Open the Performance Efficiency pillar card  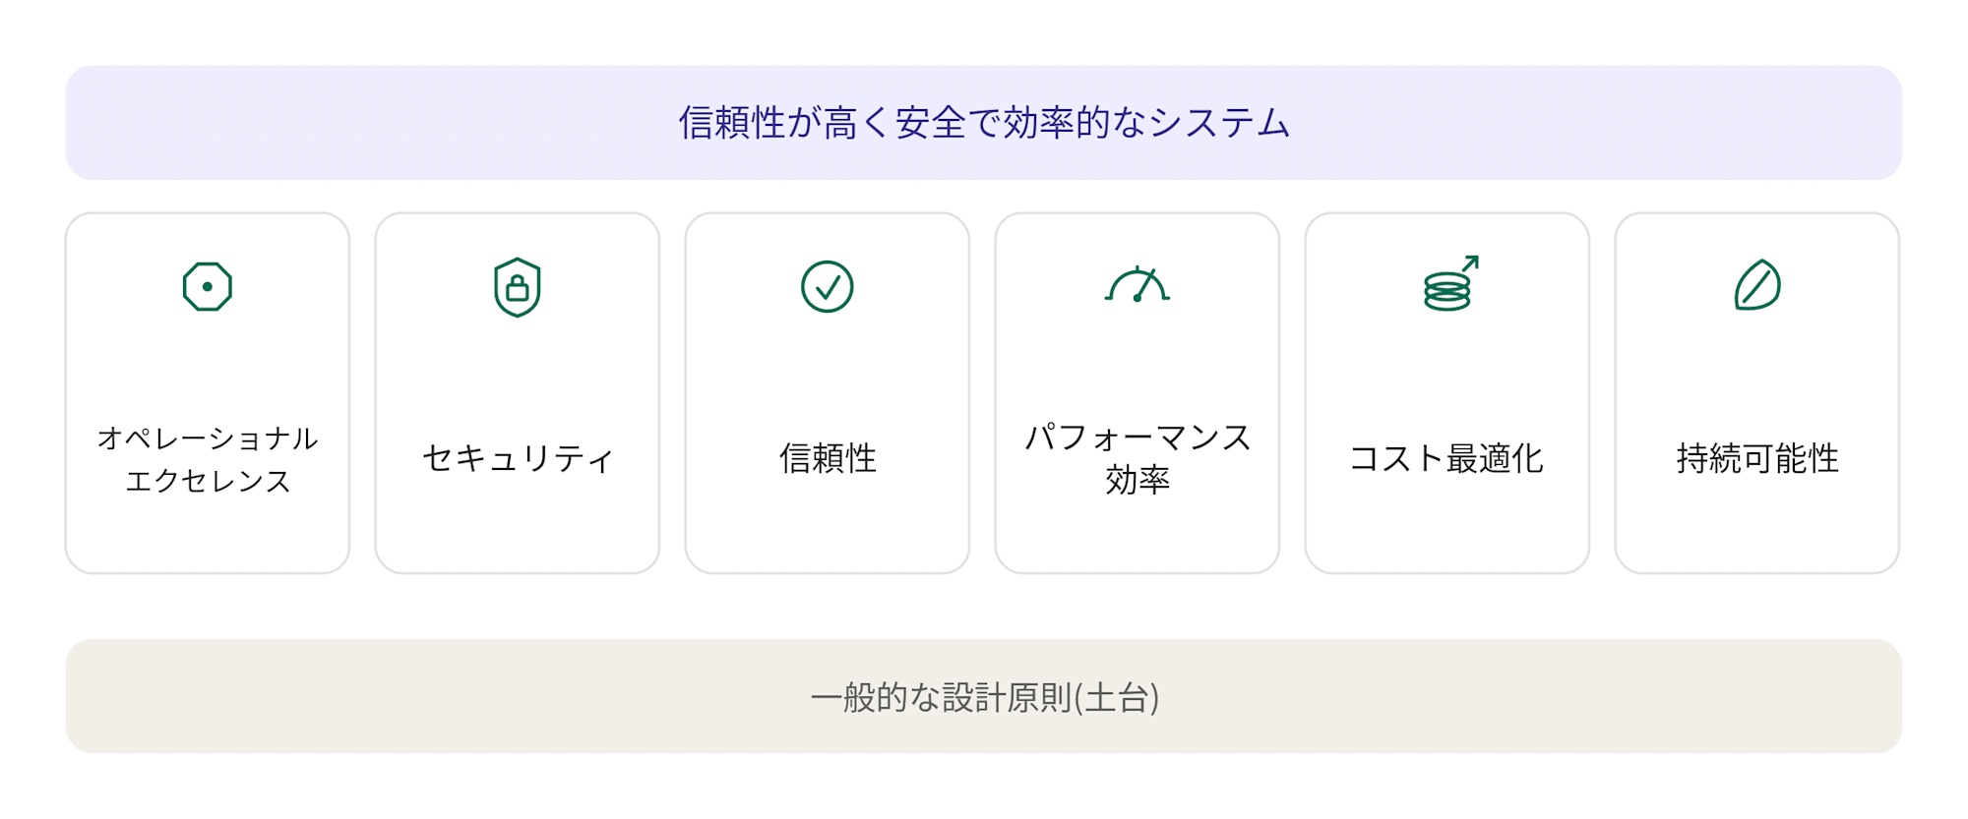[1138, 393]
